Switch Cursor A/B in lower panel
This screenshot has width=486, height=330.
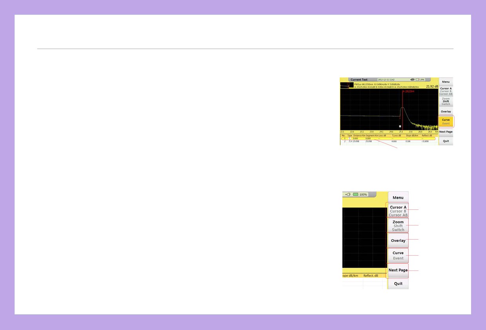[x=398, y=211]
